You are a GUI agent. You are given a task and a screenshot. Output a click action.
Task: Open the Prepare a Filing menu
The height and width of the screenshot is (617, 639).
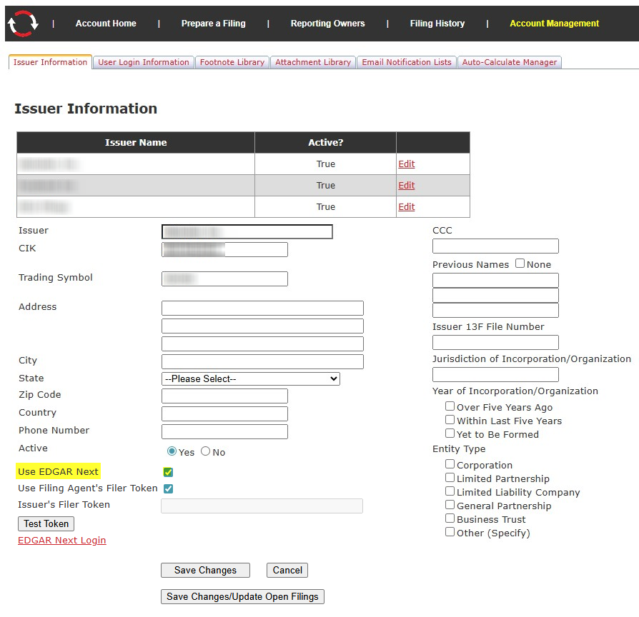pos(213,24)
